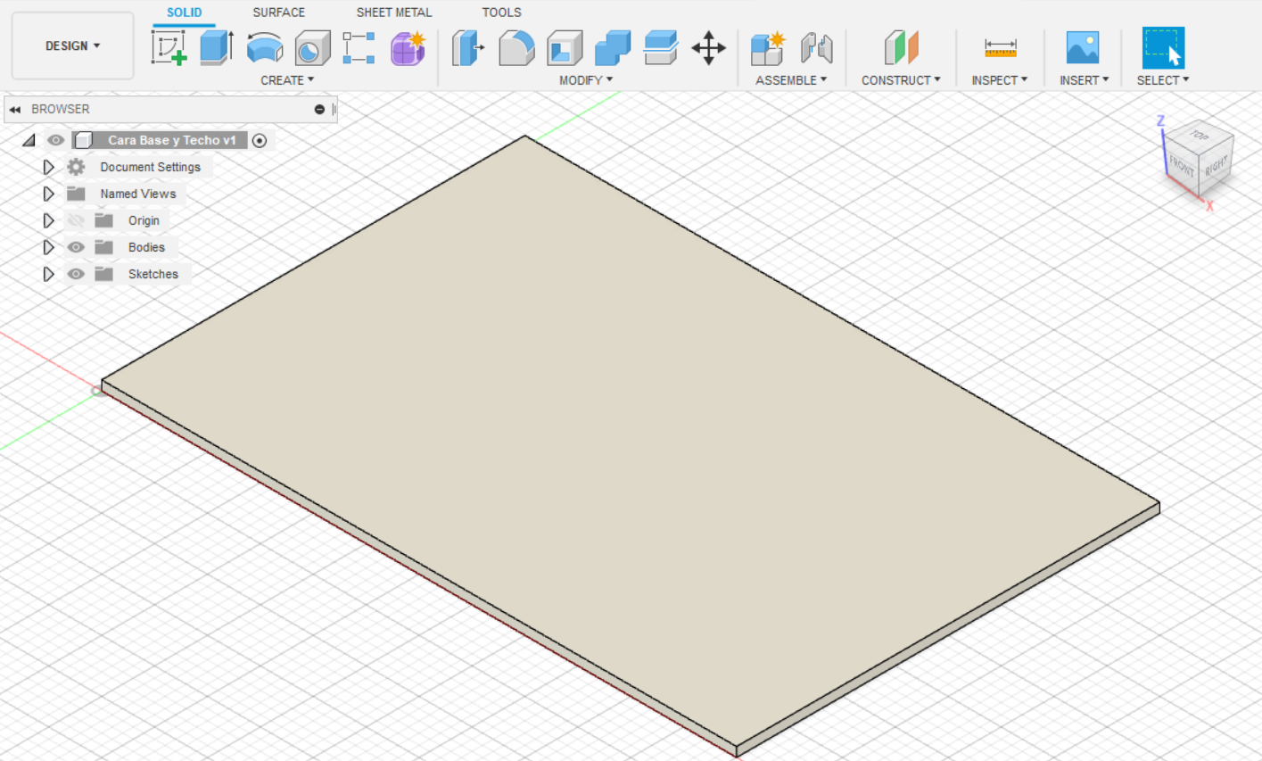Activate the Extrude tool icon
This screenshot has width=1262, height=761.
tap(217, 47)
